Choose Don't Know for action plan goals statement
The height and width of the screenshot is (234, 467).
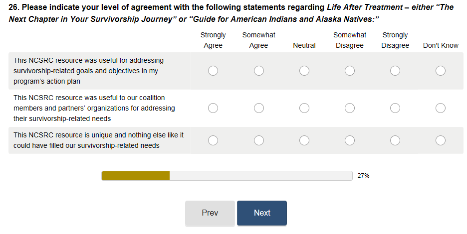click(441, 71)
